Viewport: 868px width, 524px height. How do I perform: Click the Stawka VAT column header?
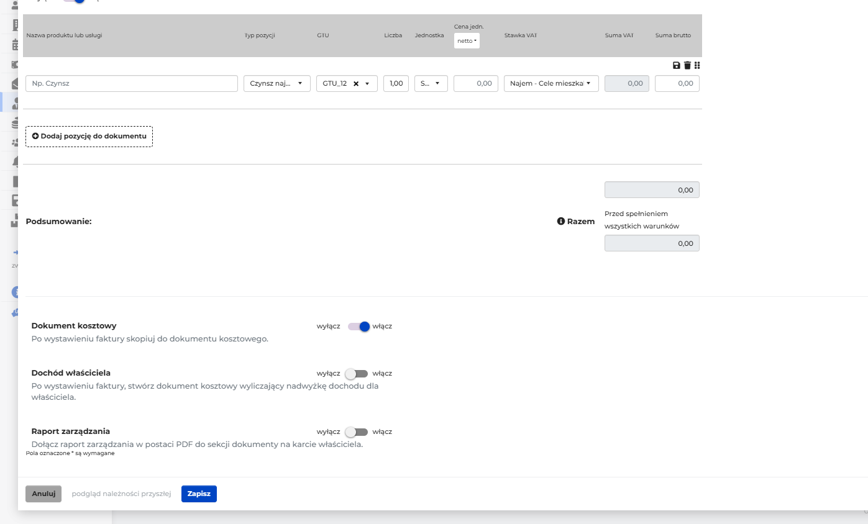[520, 35]
